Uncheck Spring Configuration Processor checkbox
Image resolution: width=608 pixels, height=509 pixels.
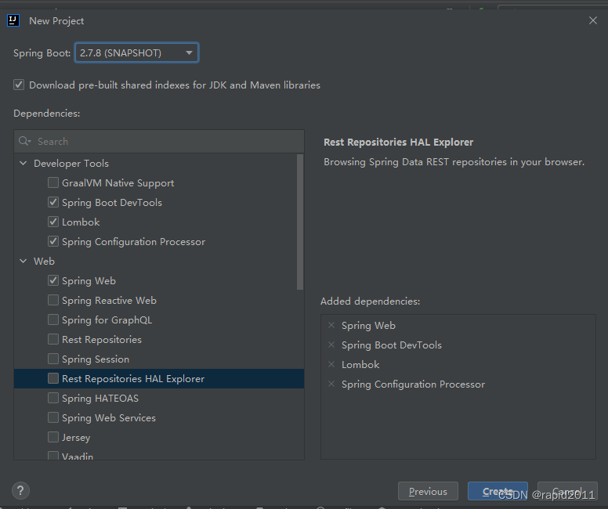click(53, 241)
